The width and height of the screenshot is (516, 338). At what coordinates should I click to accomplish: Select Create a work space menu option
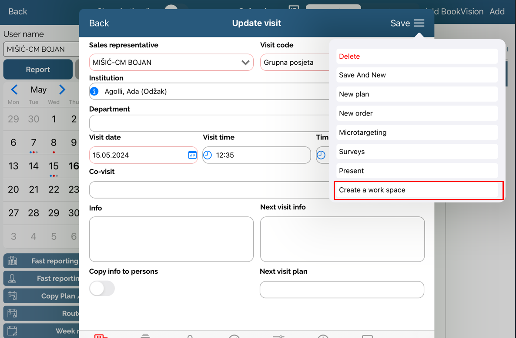(418, 190)
